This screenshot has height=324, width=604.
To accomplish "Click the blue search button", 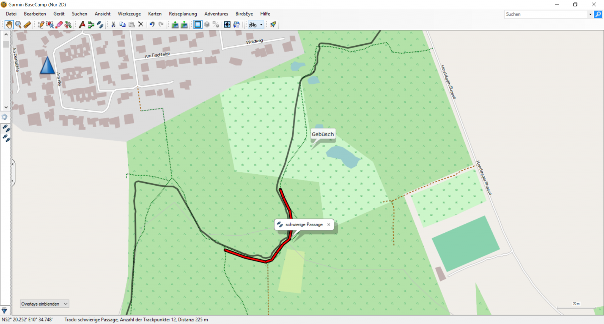I will tap(598, 14).
